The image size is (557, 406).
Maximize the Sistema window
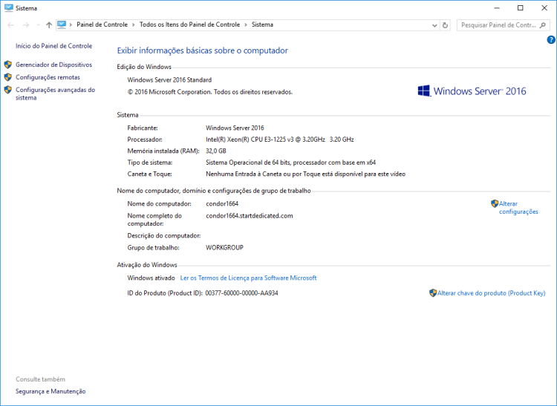(521, 8)
